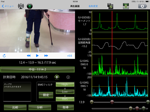
Task: Tap the green status indicator light
Action: (30, 6)
